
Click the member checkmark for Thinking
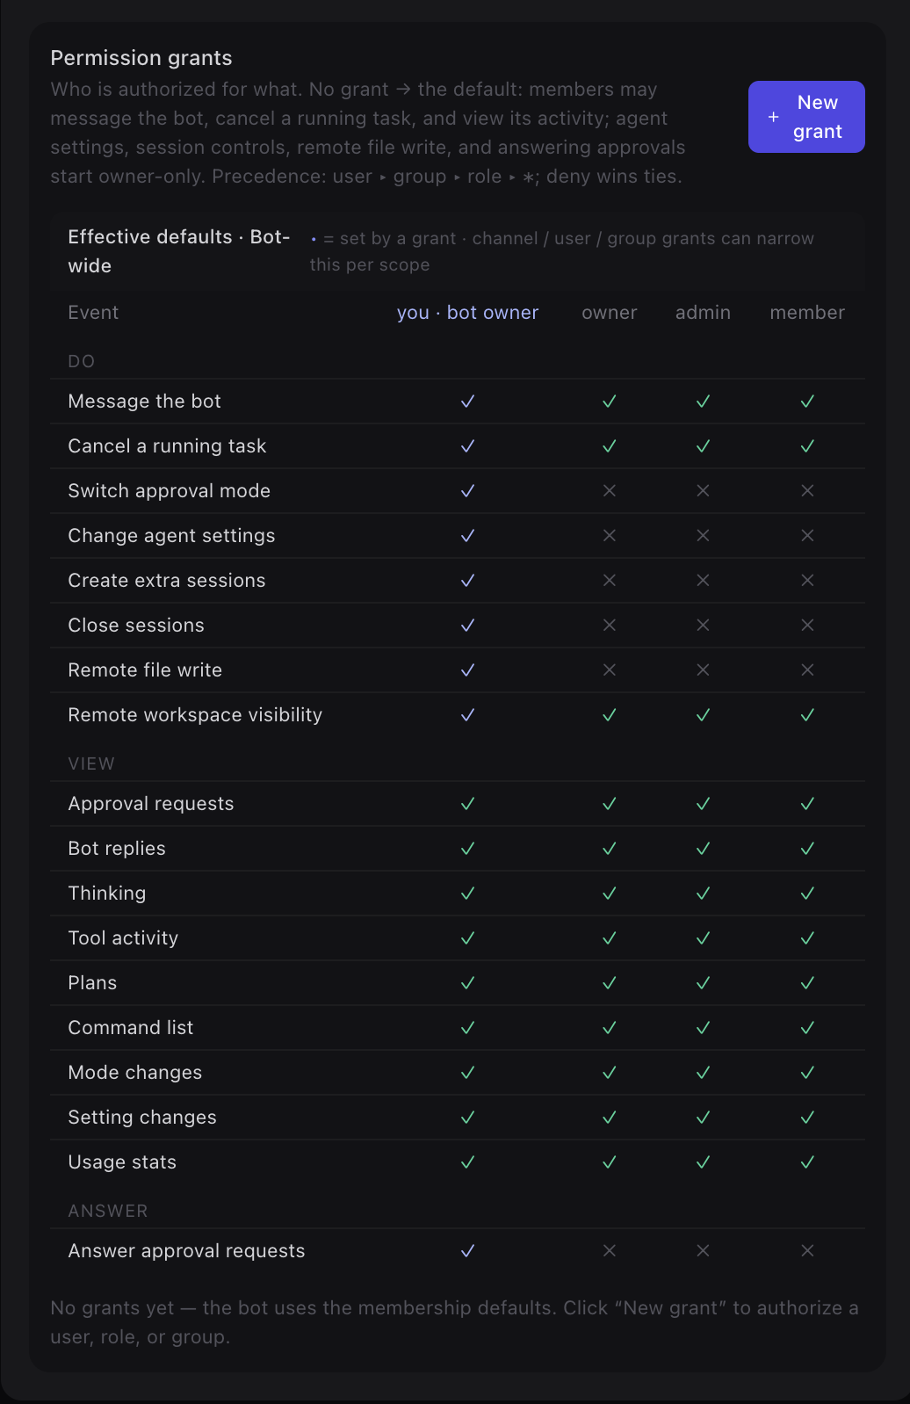pyautogui.click(x=807, y=894)
